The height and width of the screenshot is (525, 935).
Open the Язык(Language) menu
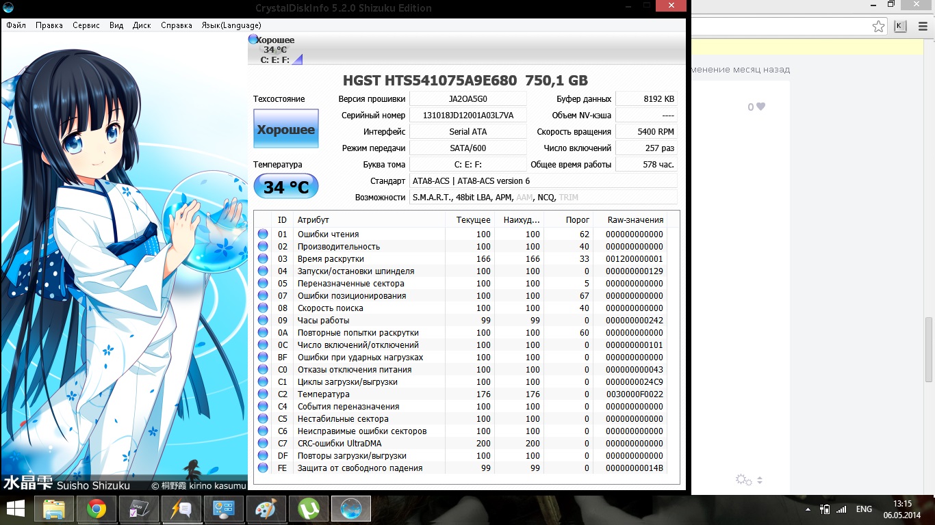pyautogui.click(x=231, y=25)
